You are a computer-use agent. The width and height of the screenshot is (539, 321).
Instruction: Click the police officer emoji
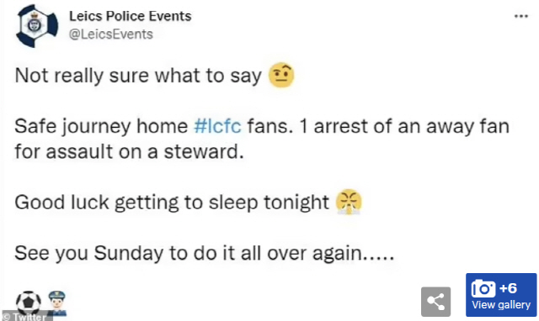[x=57, y=303]
